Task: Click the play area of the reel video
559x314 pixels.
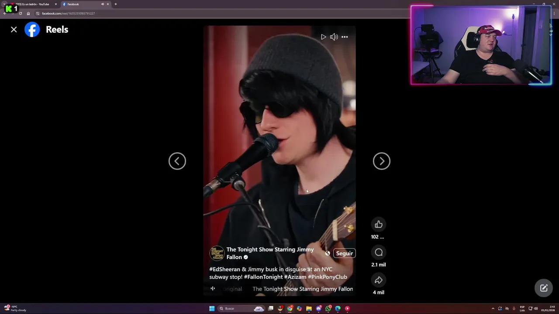Action: [x=279, y=161]
